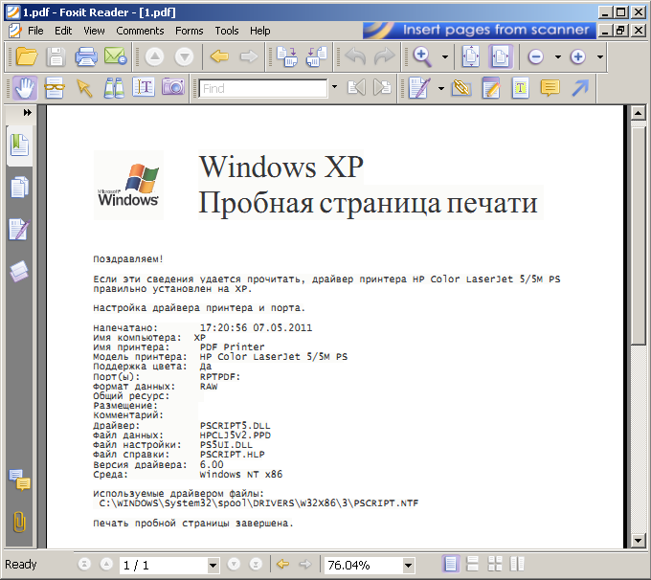The image size is (651, 580).
Task: Open the Signatures side panel
Action: point(19,230)
